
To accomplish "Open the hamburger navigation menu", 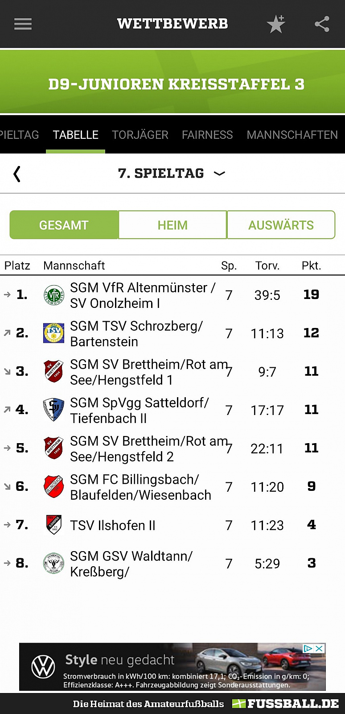I will (23, 24).
